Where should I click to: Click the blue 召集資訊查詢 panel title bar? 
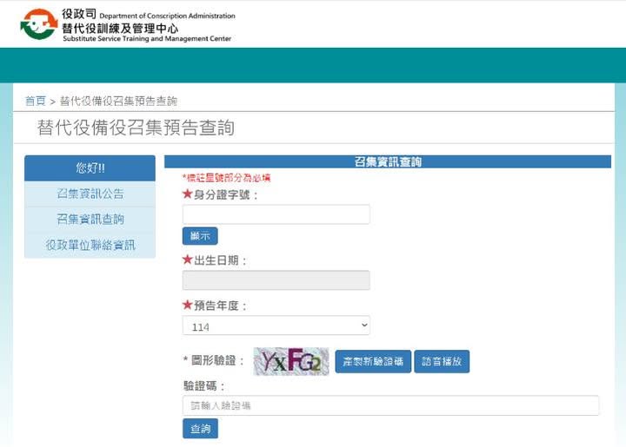pyautogui.click(x=388, y=161)
